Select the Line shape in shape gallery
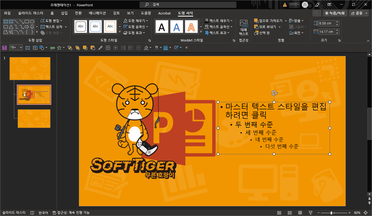The height and width of the screenshot is (216, 372). pyautogui.click(x=16, y=22)
